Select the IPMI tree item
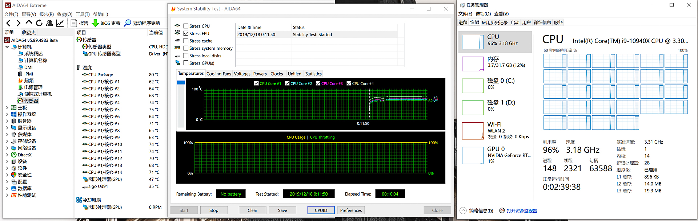Screen dimensions: 698x221 (x=25, y=74)
